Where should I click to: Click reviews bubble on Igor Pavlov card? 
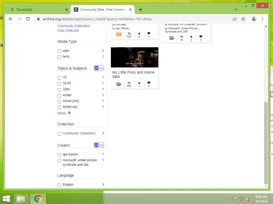[149, 33]
